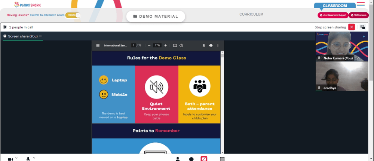Click the browser page scrollbar up arrow

(372, 1)
